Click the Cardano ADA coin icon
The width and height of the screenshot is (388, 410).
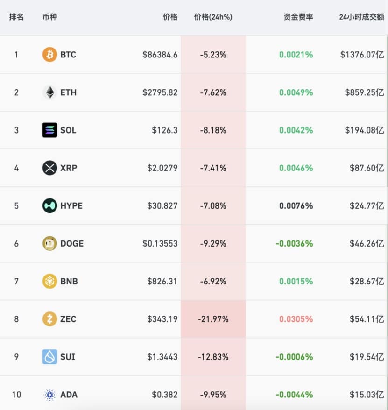(49, 395)
